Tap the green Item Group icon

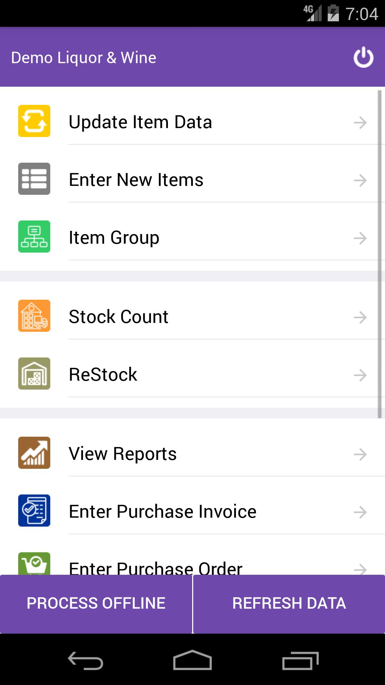pos(34,237)
